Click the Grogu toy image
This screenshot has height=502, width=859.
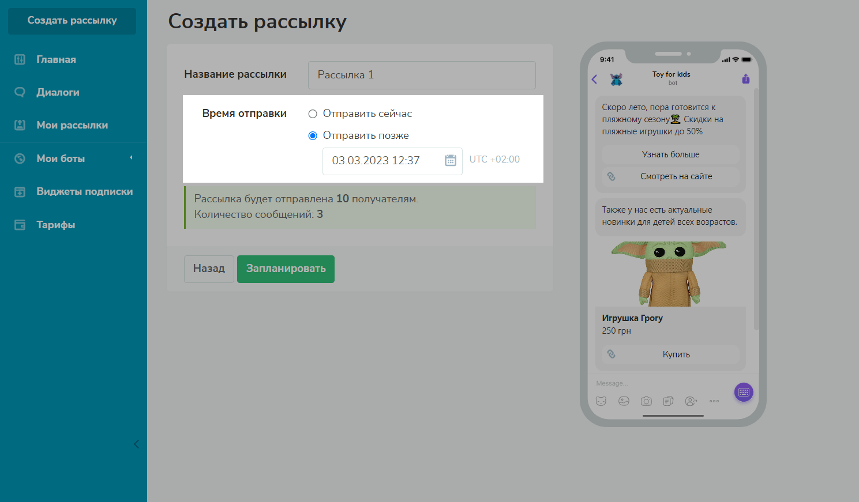pyautogui.click(x=669, y=274)
